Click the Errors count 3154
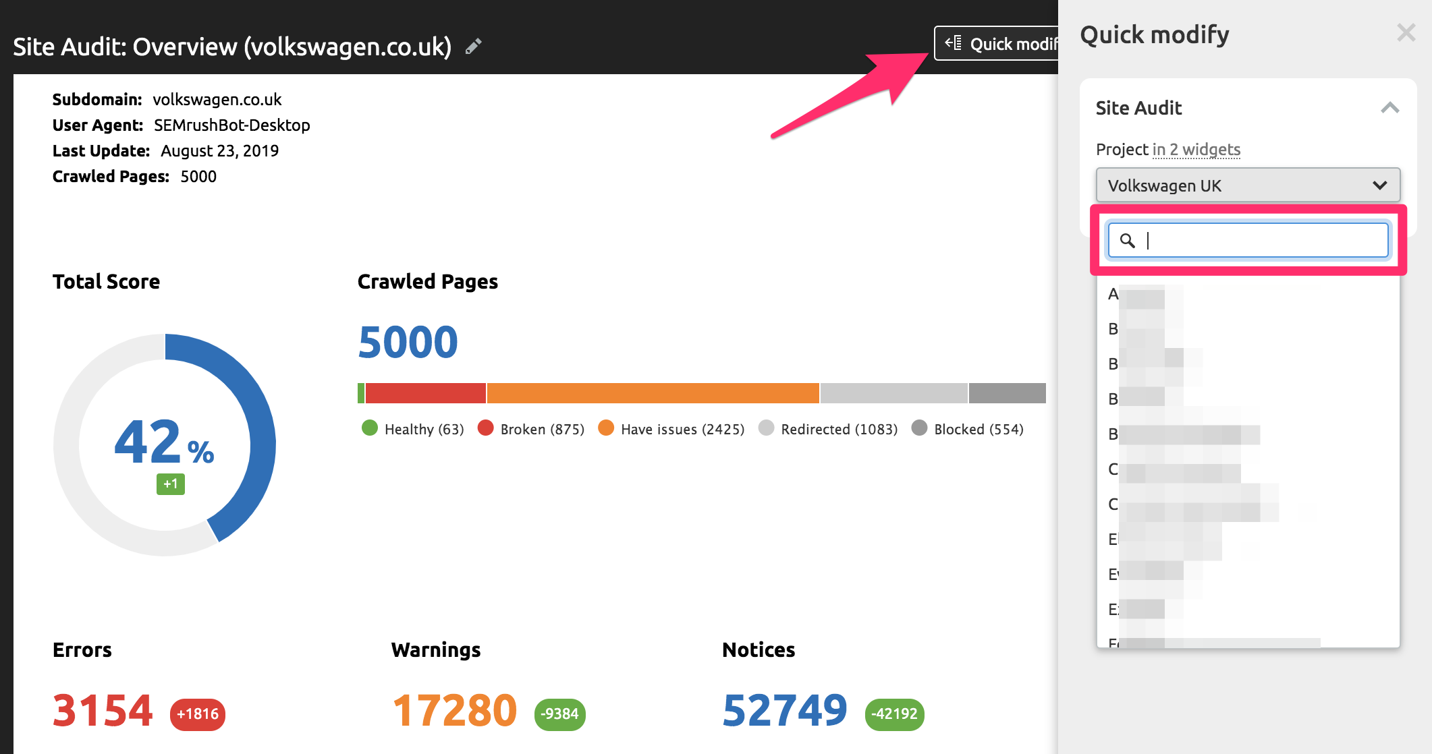 [x=103, y=711]
